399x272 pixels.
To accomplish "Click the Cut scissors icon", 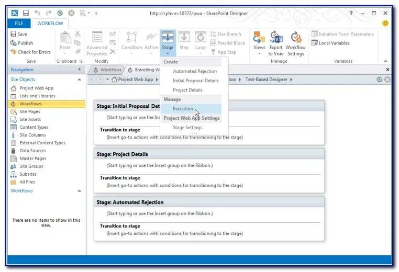I will tap(77, 33).
